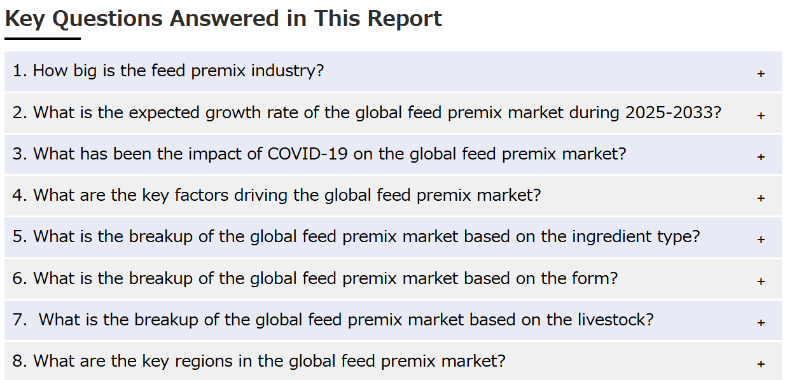Click plus icon on the ingredient type breakup row
This screenshot has width=785, height=380.
761,240
